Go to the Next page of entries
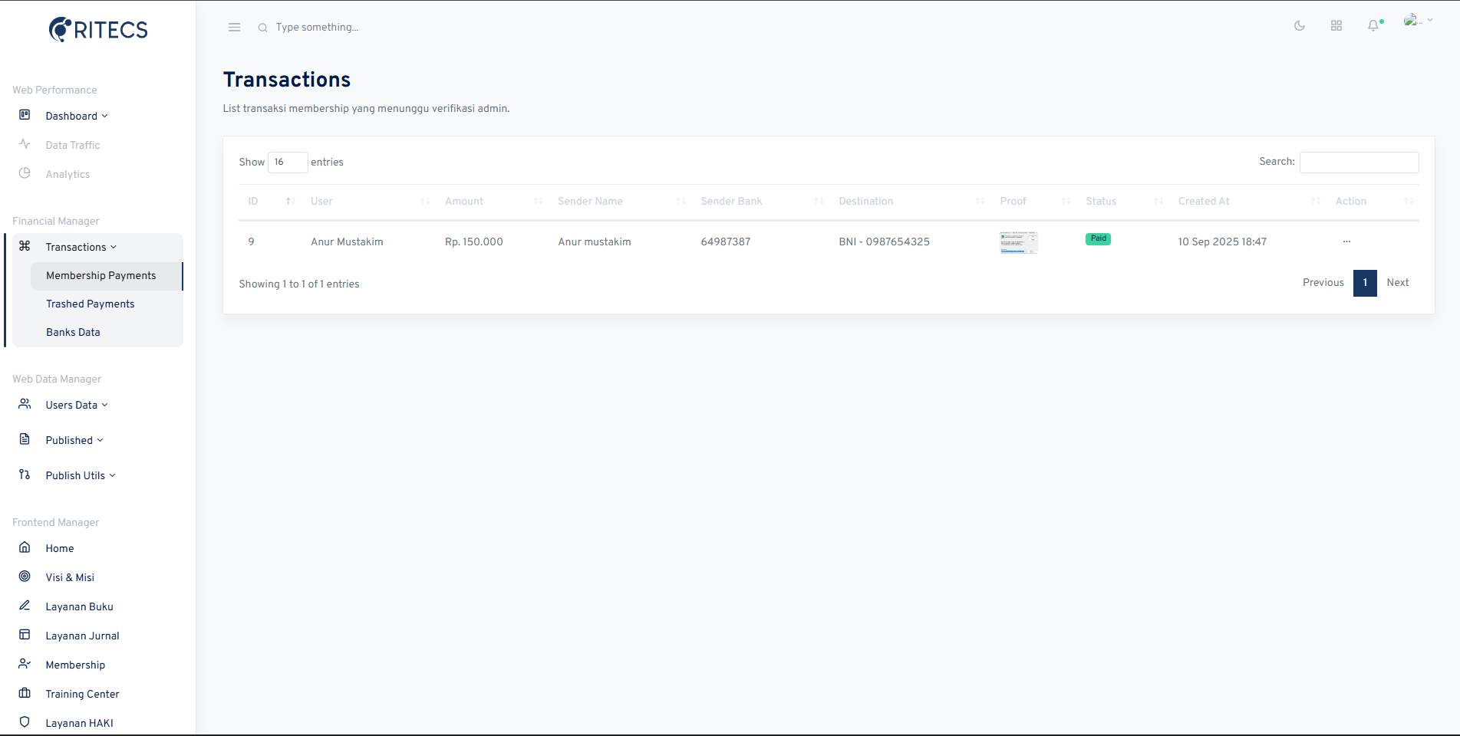 pos(1397,283)
